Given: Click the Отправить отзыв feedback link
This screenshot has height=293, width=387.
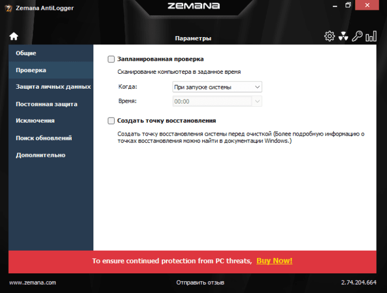Looking at the screenshot, I should (200, 283).
